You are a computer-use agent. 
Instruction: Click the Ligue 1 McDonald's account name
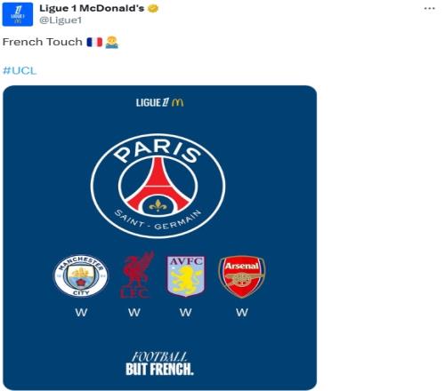92,8
